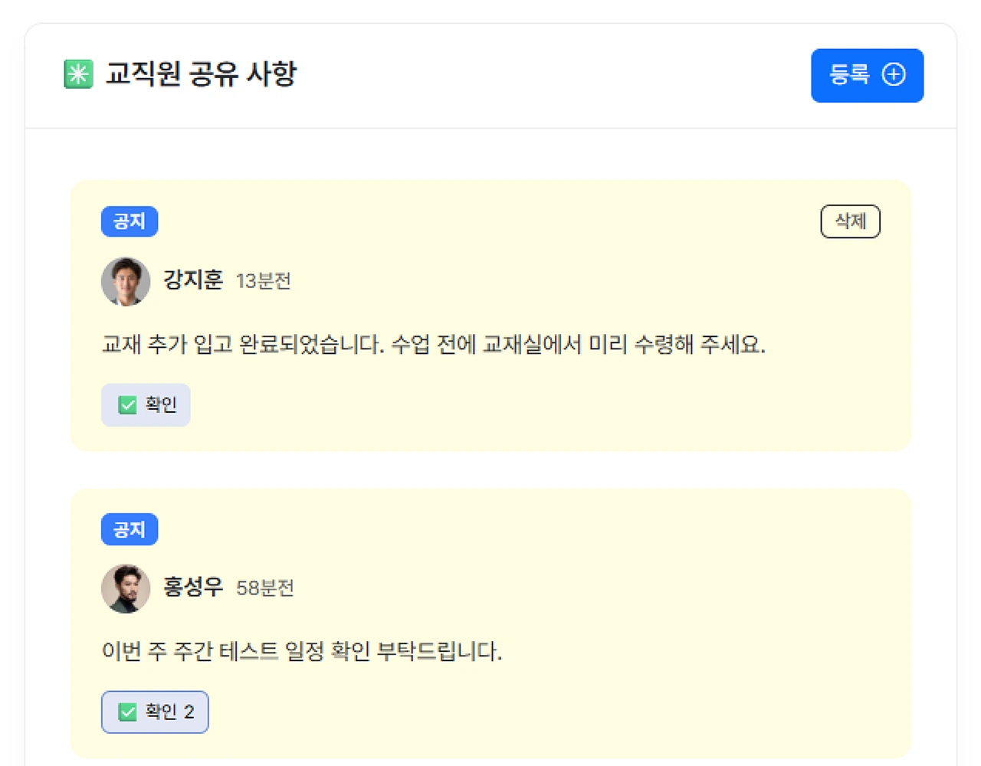The height and width of the screenshot is (766, 981).
Task: Click the author name 강지훈
Action: click(x=193, y=280)
